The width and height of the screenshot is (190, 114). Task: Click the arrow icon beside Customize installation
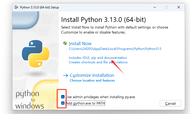66,75
